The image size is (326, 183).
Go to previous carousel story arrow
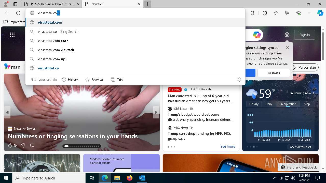point(7,112)
